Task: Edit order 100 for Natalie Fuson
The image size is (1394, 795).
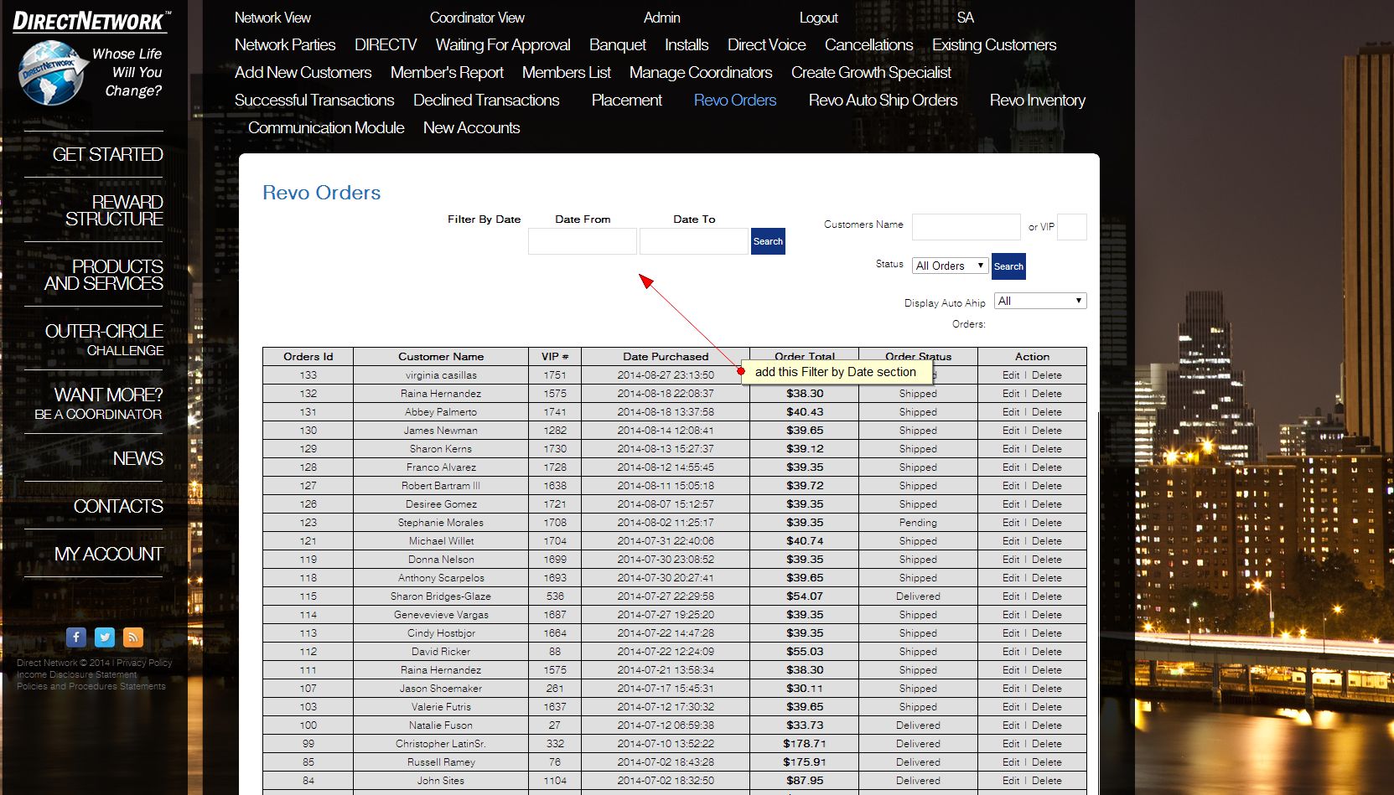Action: [1011, 725]
